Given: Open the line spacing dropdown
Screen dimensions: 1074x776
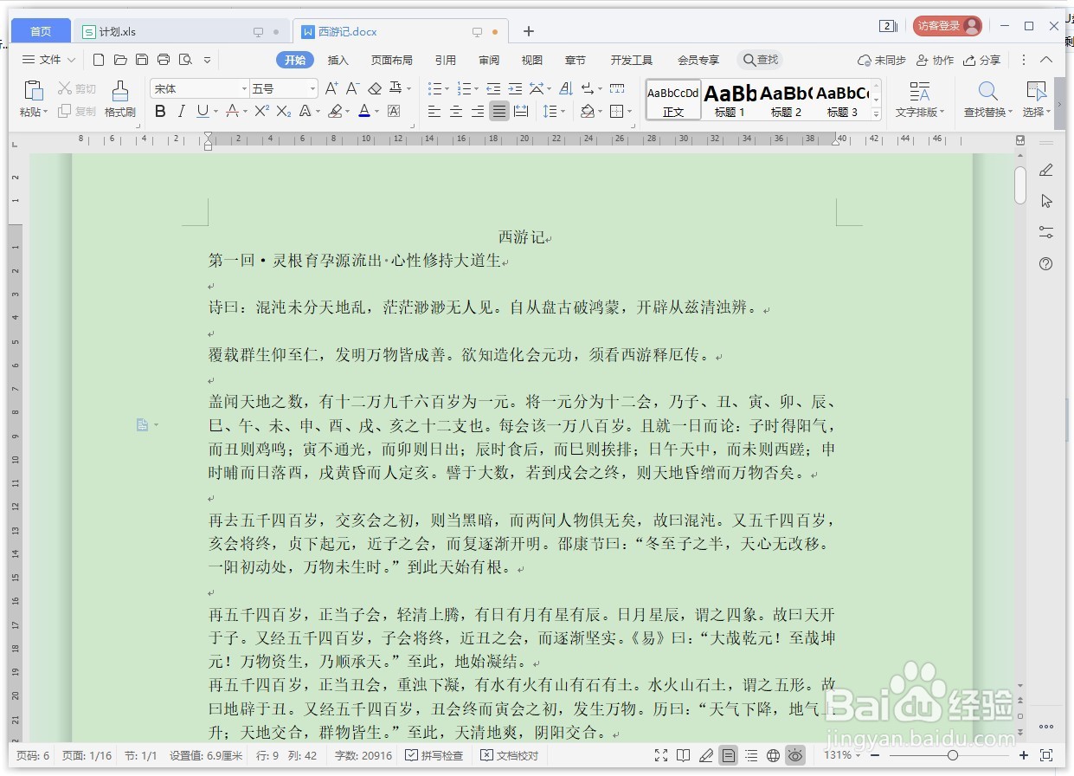Looking at the screenshot, I should tap(563, 111).
